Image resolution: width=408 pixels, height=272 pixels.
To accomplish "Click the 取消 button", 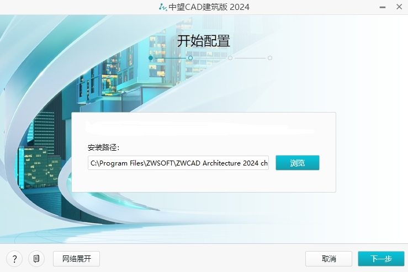I will [328, 259].
